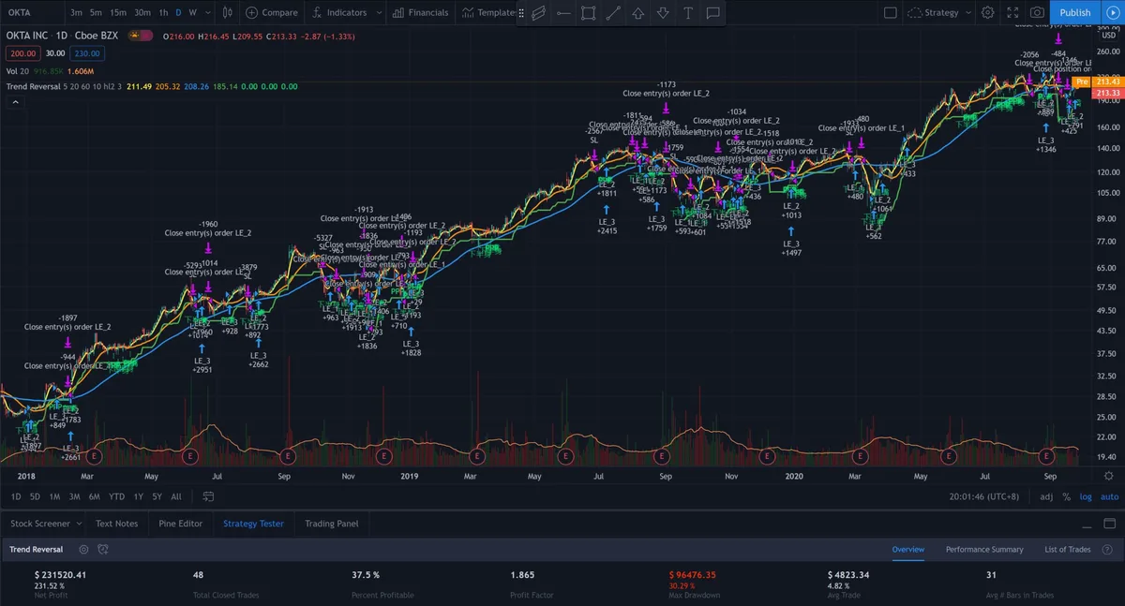Click the Compare button
The height and width of the screenshot is (606, 1125).
pyautogui.click(x=272, y=13)
